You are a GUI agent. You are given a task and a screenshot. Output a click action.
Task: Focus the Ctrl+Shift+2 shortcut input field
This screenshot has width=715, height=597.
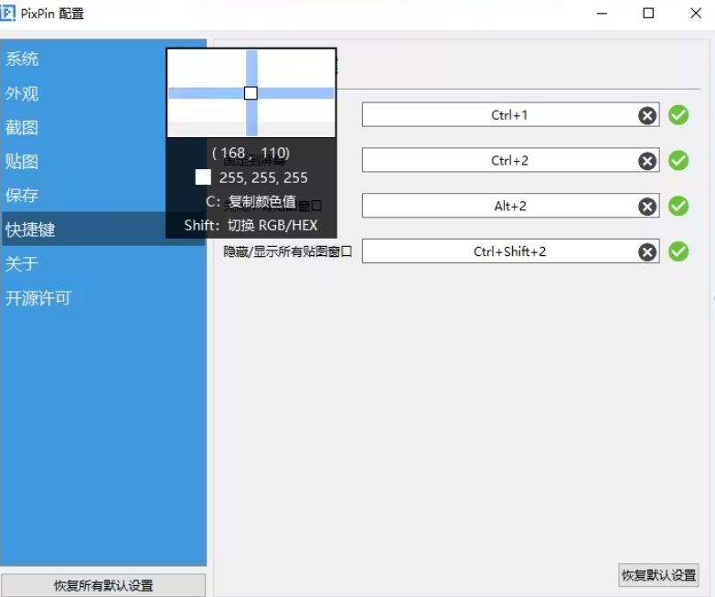(x=510, y=251)
